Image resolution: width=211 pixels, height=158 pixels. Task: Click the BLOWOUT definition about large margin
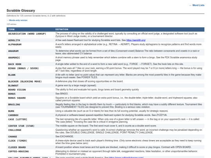tap(76, 85)
